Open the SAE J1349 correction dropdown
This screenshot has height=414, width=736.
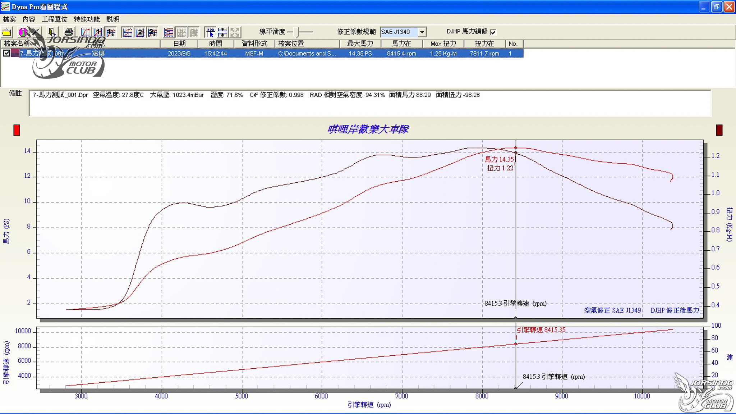click(x=422, y=32)
